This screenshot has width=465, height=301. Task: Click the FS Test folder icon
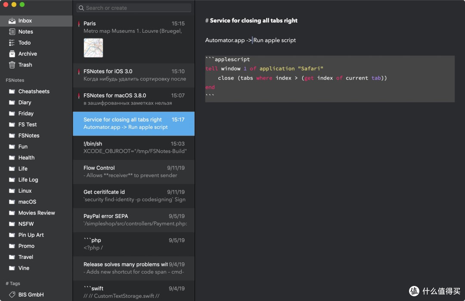click(12, 124)
